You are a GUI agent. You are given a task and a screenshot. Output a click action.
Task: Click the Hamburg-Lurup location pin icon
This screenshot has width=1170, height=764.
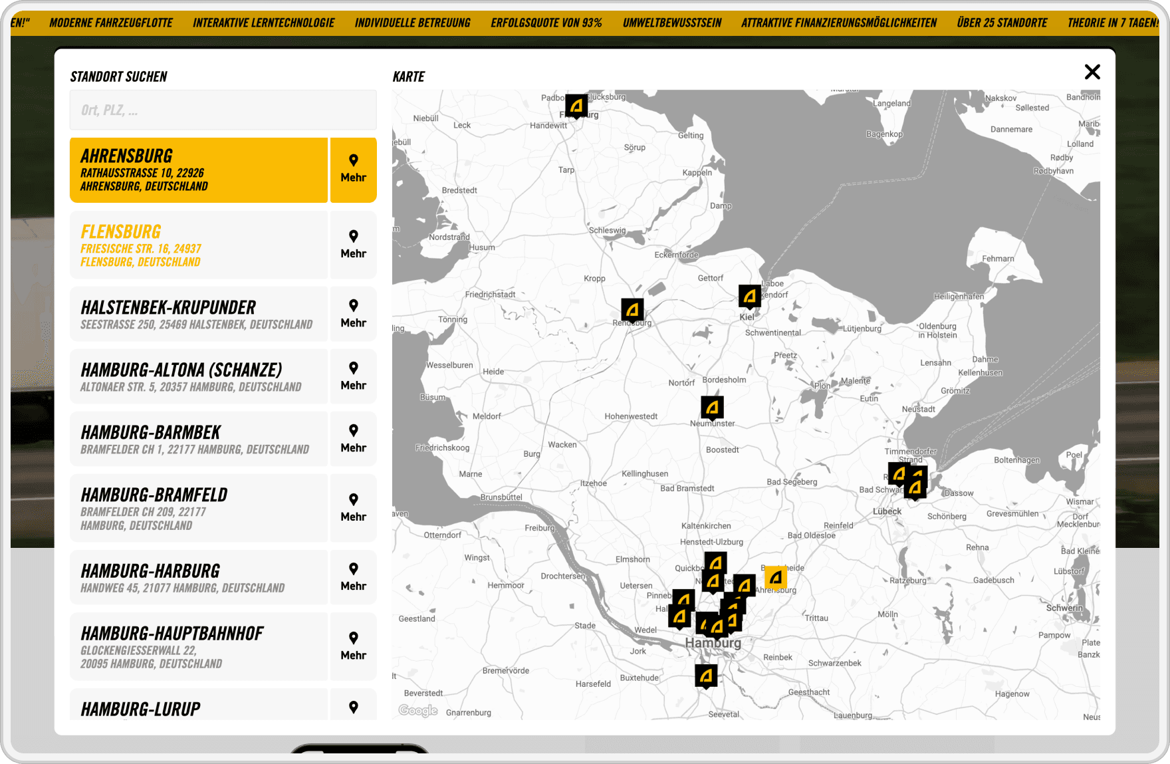pyautogui.click(x=353, y=707)
